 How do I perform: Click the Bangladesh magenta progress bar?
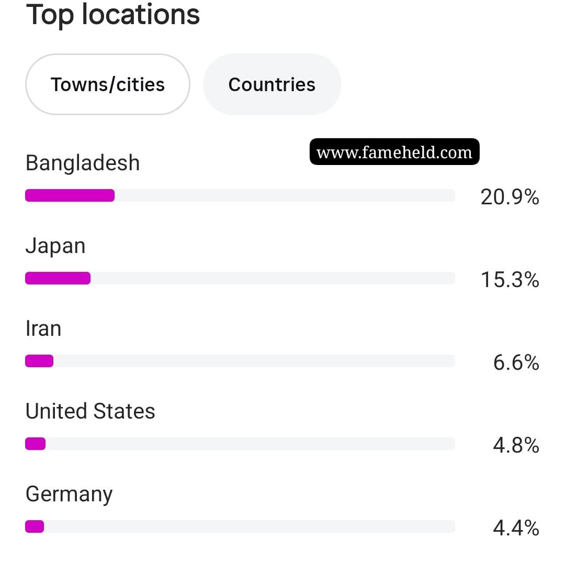click(x=70, y=195)
